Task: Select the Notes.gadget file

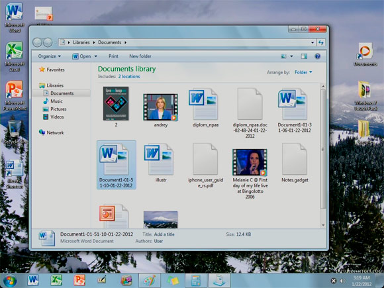Action: [295, 163]
